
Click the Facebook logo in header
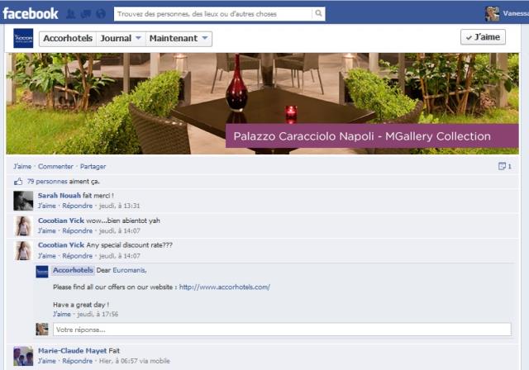click(31, 13)
